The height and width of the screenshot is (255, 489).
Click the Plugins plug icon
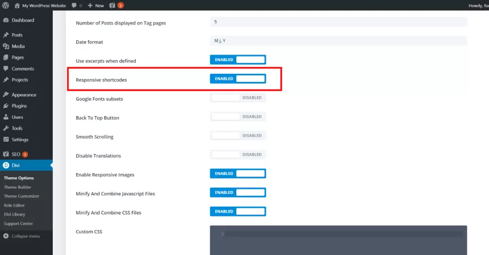point(6,106)
